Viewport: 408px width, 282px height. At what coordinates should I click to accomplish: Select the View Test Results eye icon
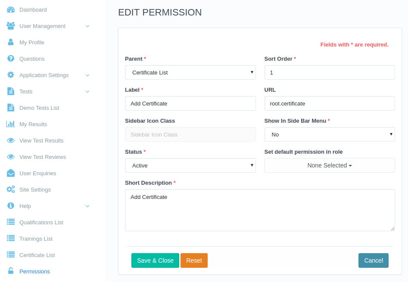[x=11, y=140]
